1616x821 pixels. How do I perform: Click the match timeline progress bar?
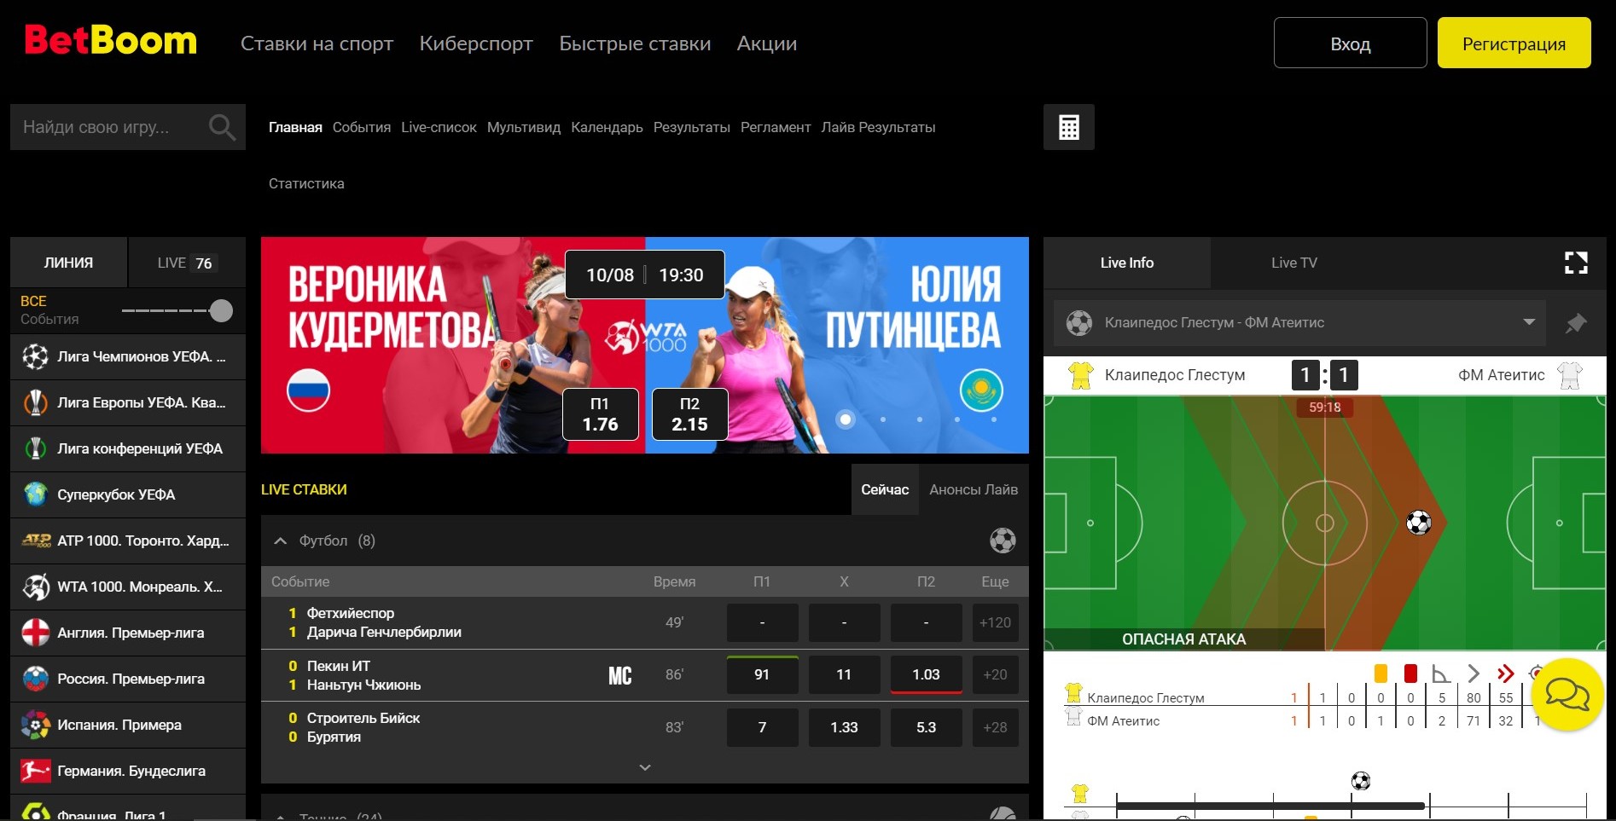click(1270, 806)
